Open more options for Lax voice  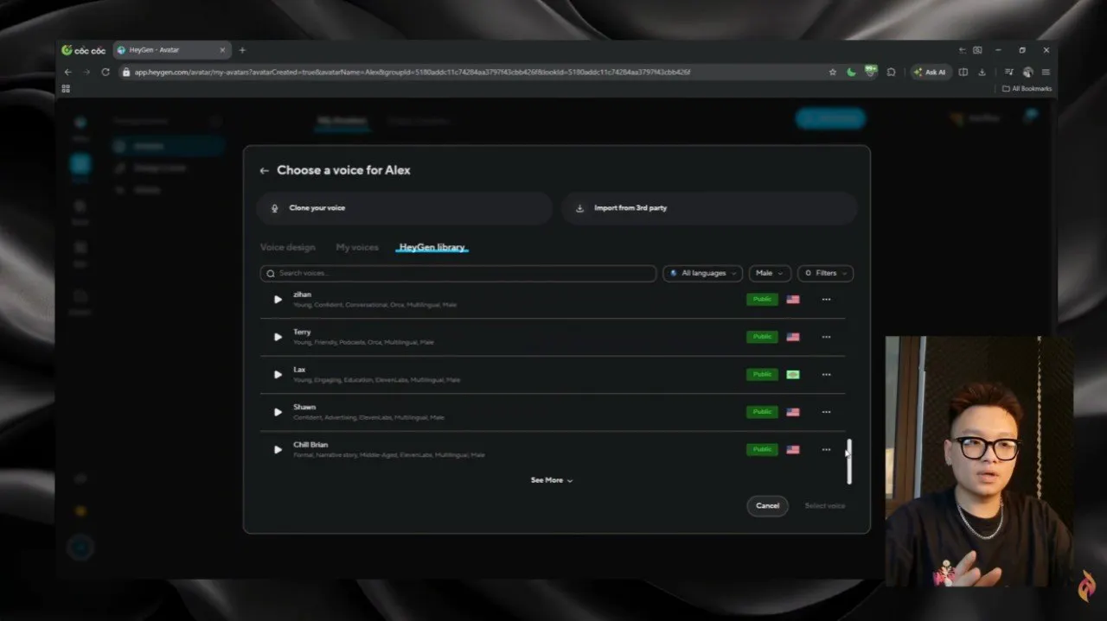pos(826,375)
